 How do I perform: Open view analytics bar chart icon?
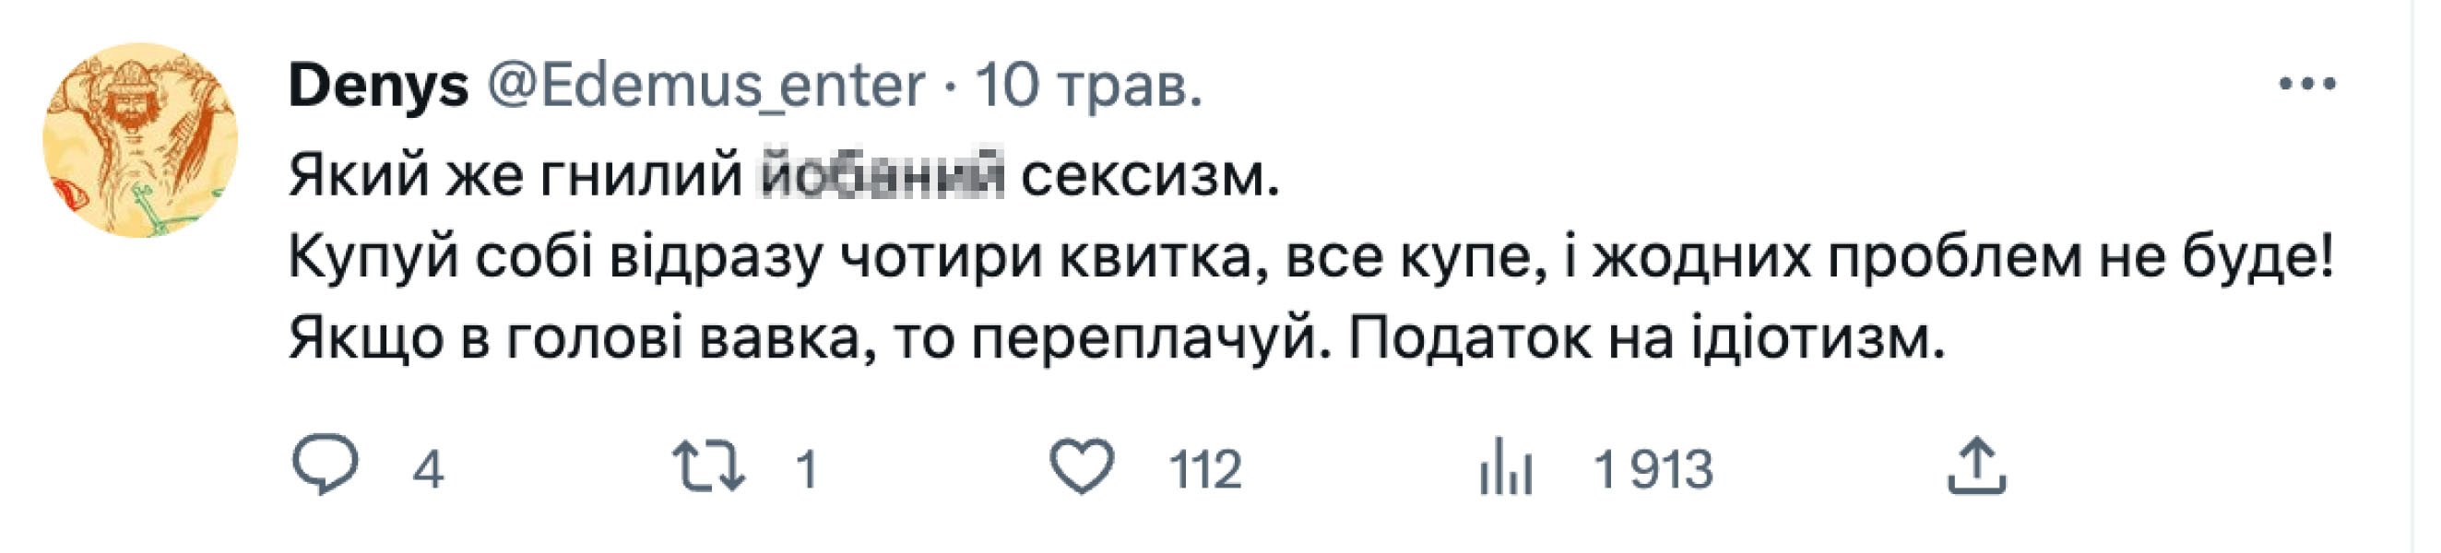1506,469
